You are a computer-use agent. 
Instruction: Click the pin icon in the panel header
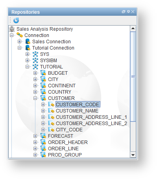coord(128,11)
